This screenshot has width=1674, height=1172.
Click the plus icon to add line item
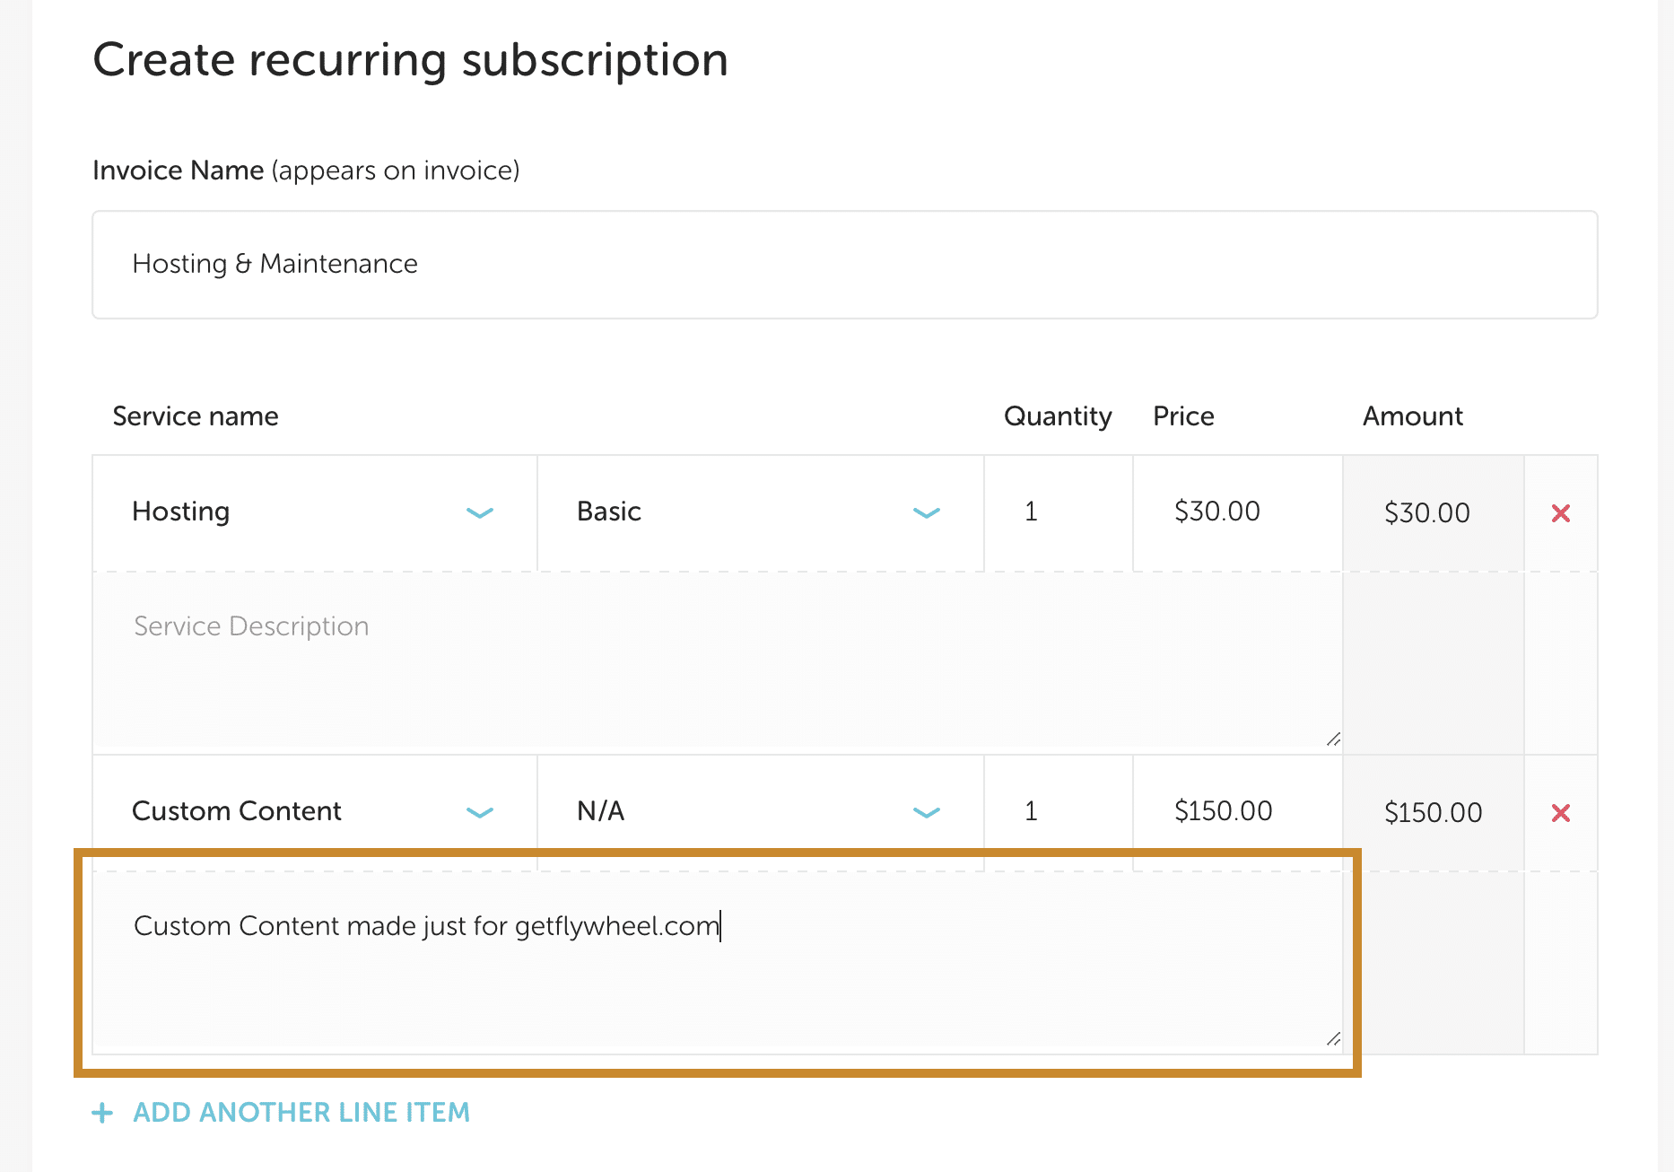103,1113
